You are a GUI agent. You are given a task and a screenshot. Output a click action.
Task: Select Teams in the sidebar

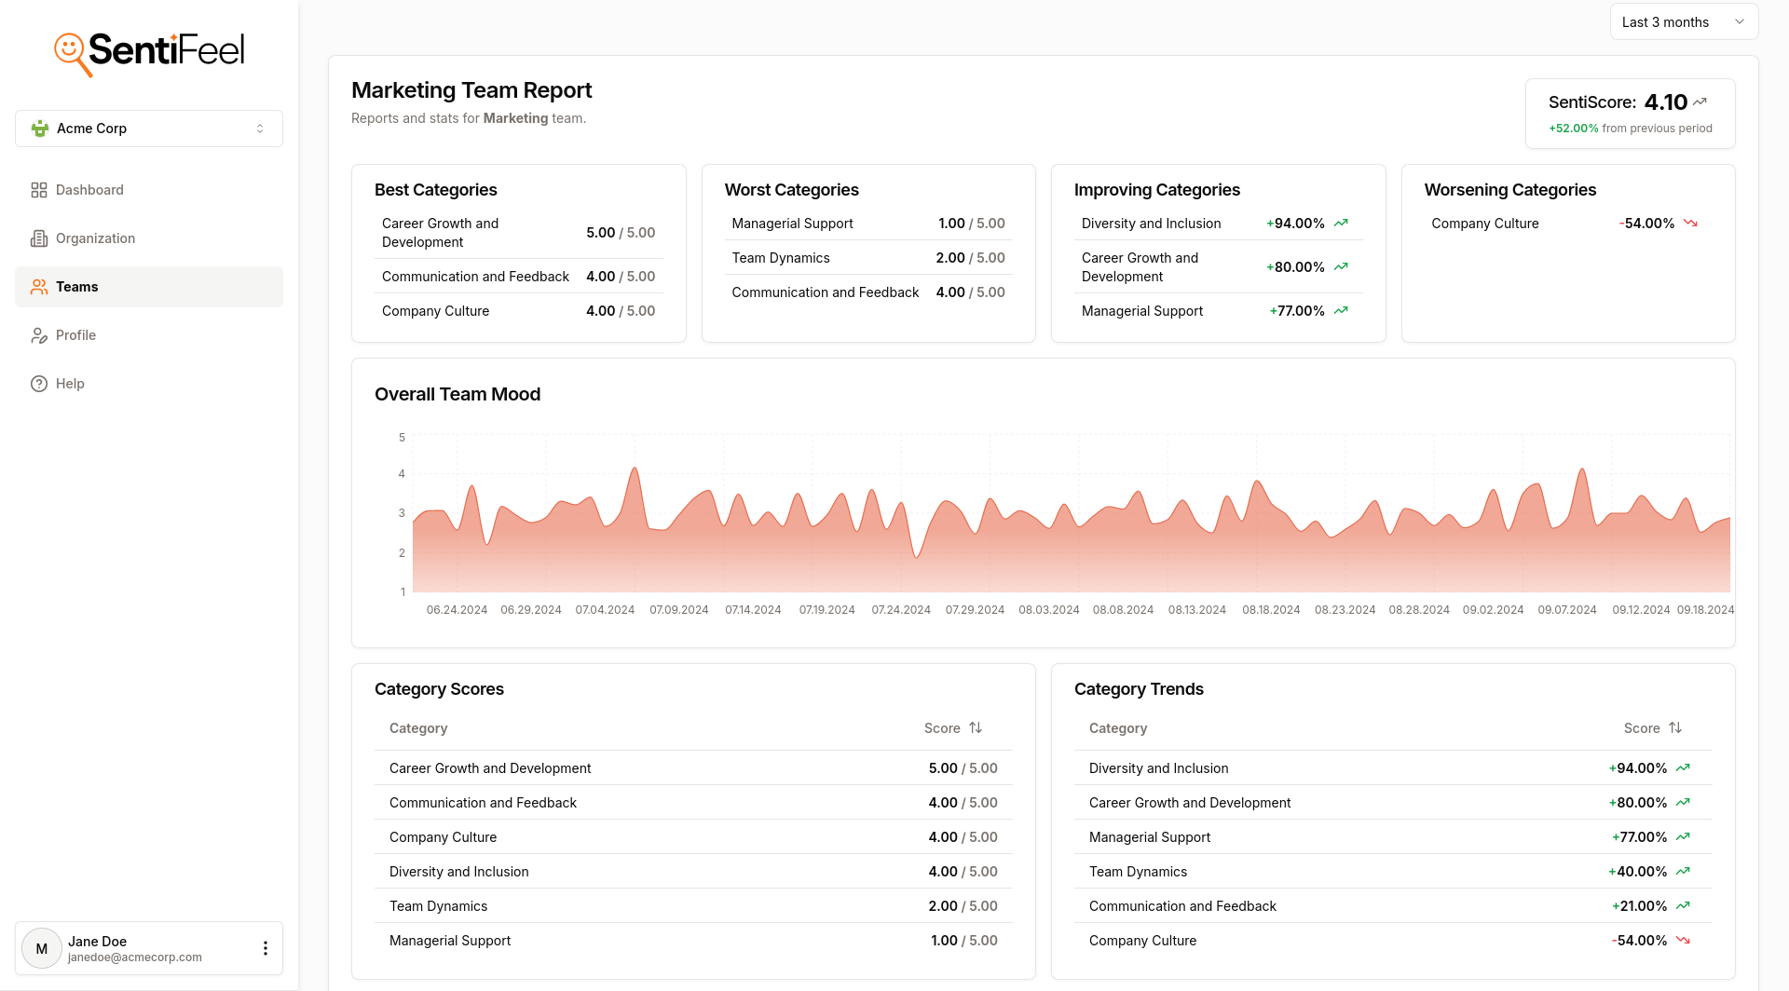149,287
